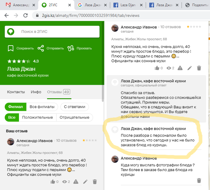Image resolution: width=210 pixels, height=190 pixels.
Task: Click the route (Проехать) icon
Action: pos(71,48)
